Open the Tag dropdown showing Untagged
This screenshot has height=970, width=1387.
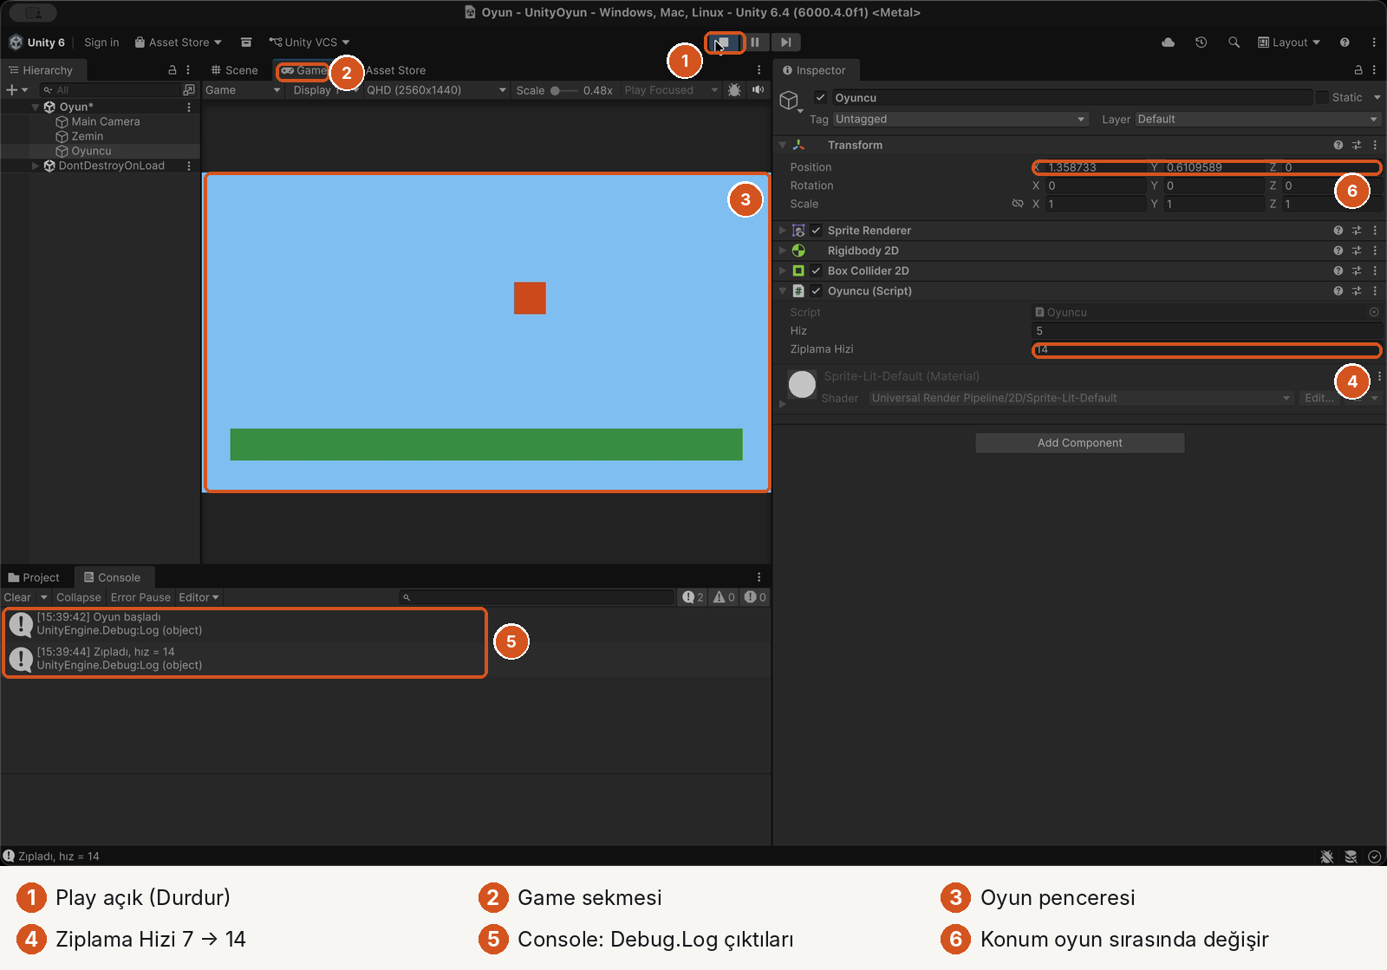click(x=960, y=120)
